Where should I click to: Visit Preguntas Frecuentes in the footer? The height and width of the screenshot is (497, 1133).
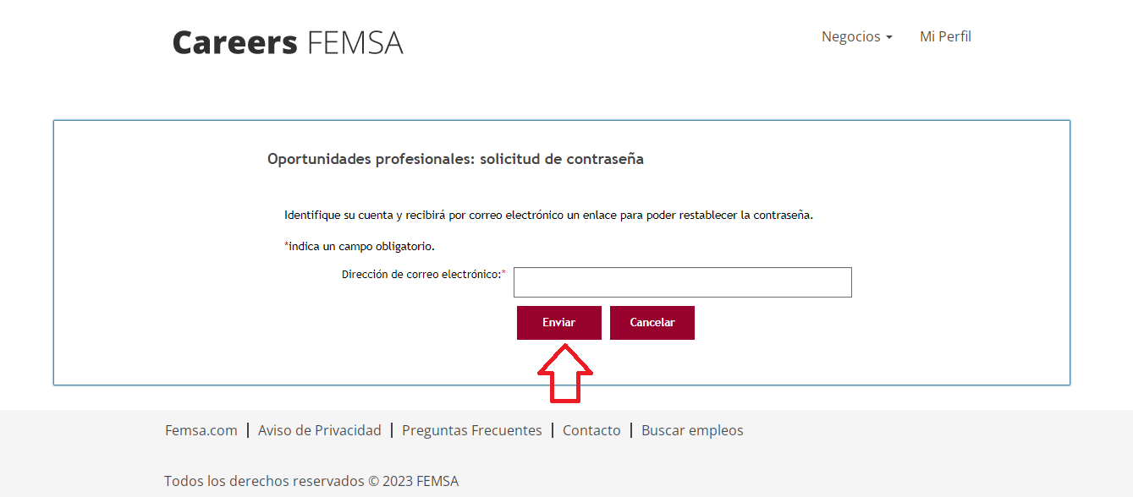click(471, 430)
